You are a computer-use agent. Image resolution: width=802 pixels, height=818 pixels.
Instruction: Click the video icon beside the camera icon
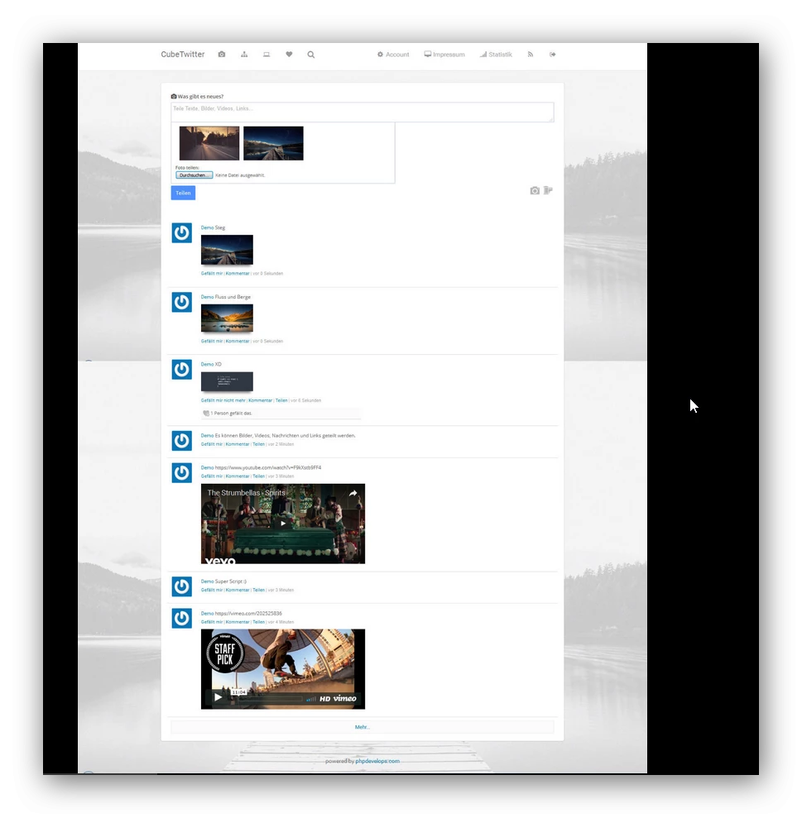[548, 190]
